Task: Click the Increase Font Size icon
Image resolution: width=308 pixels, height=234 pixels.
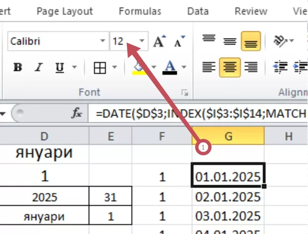Action: (x=159, y=41)
